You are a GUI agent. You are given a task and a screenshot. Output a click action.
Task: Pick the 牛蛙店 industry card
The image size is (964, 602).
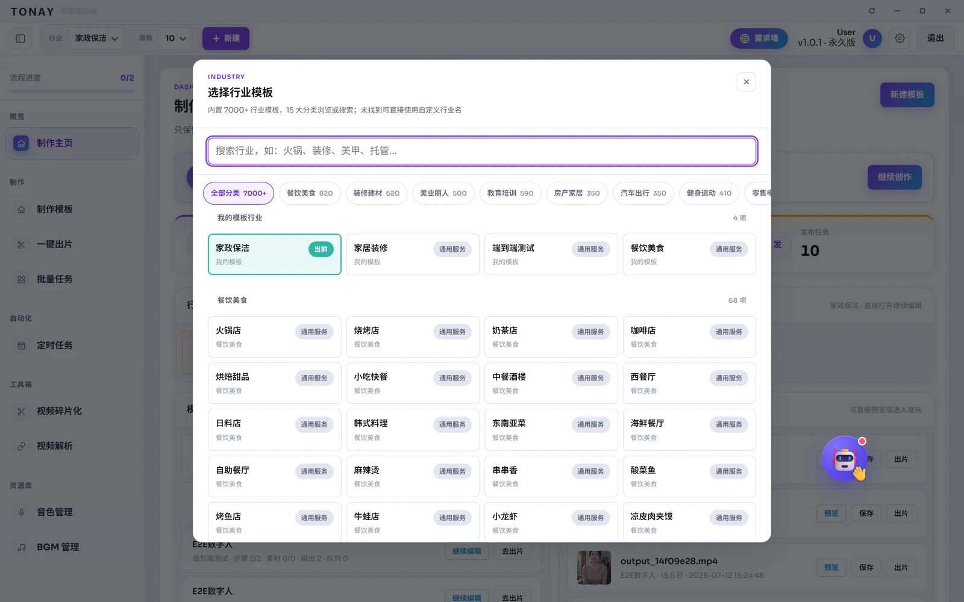(x=413, y=522)
